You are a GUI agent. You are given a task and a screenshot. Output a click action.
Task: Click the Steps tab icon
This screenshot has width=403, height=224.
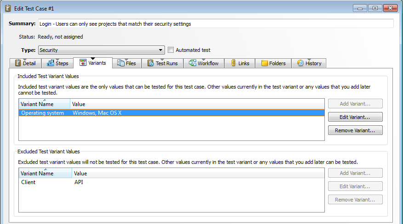point(51,63)
